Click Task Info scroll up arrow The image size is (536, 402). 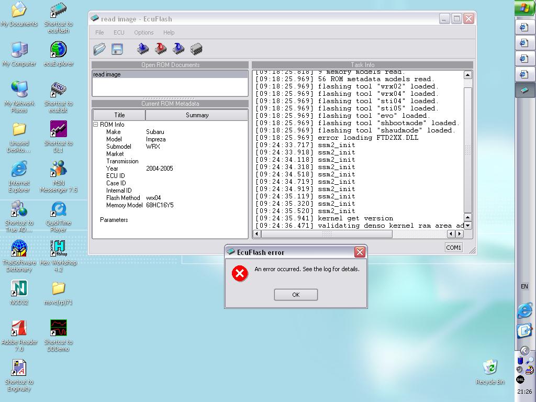point(467,75)
